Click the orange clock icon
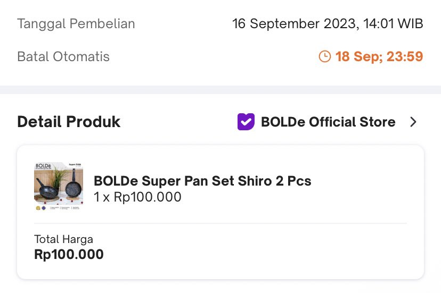Image resolution: width=441 pixels, height=293 pixels. [x=324, y=56]
